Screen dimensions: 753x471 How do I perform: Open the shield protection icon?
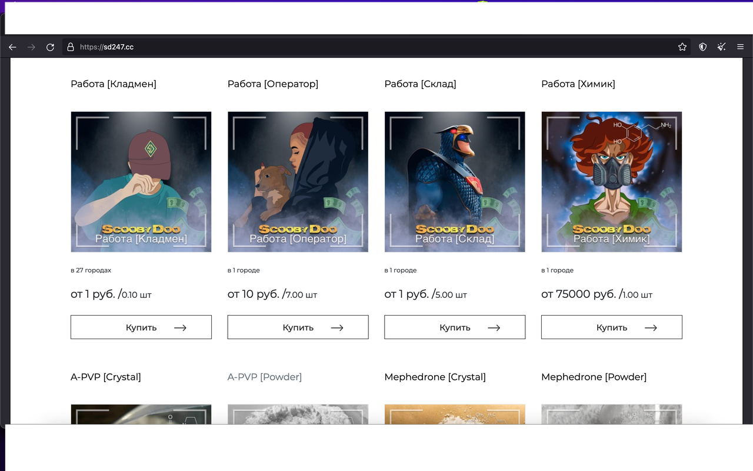702,47
